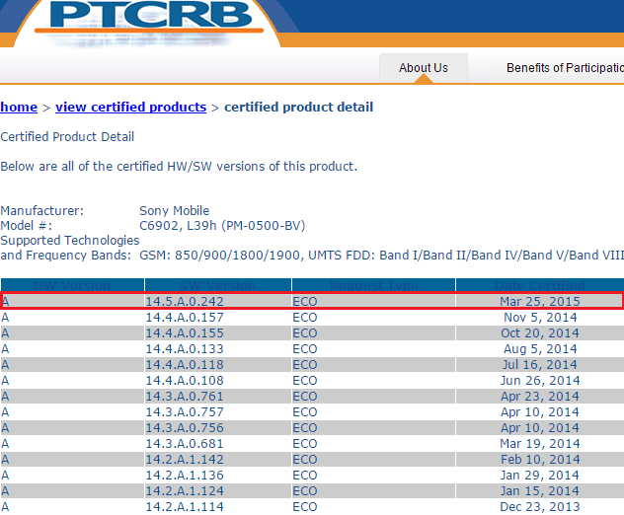Click HW version A in 14.4.A.0.133 row

click(5, 349)
